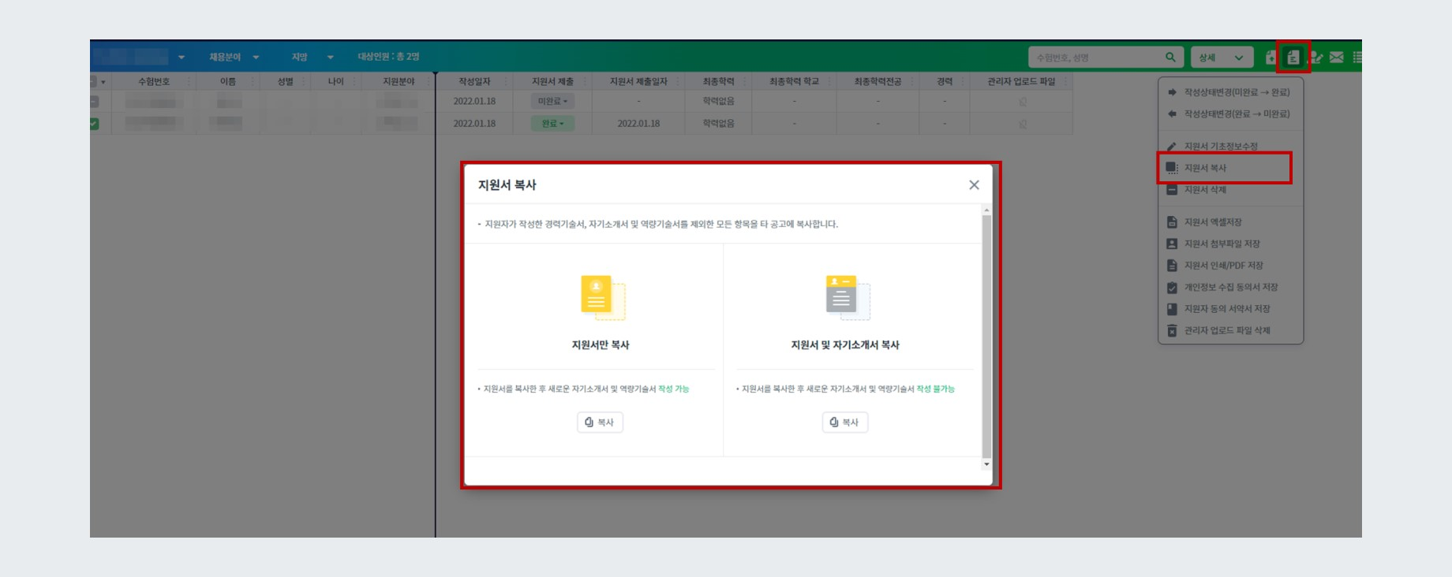Viewport: 1452px width, 577px height.
Task: Select 작성상태변경(완료 → 미완료) menu item
Action: 1229,114
